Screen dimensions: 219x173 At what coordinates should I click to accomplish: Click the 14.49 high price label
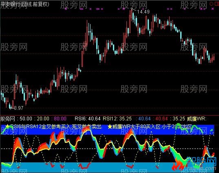pyautogui.click(x=143, y=12)
